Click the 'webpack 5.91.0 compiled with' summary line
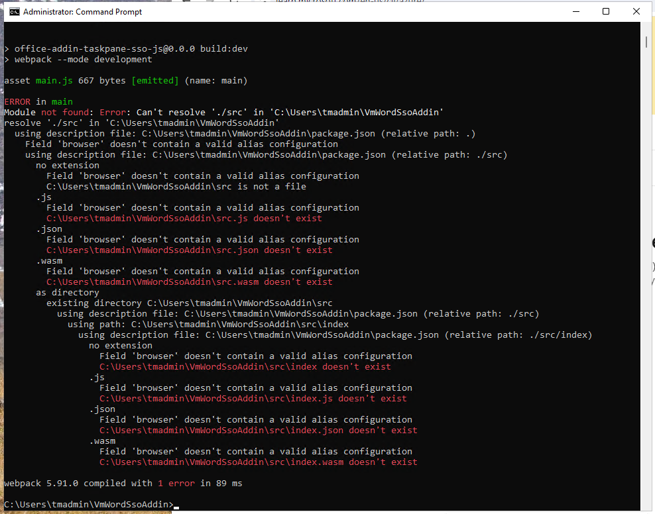 coord(123,483)
